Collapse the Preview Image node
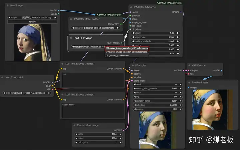 click(x=189, y=83)
